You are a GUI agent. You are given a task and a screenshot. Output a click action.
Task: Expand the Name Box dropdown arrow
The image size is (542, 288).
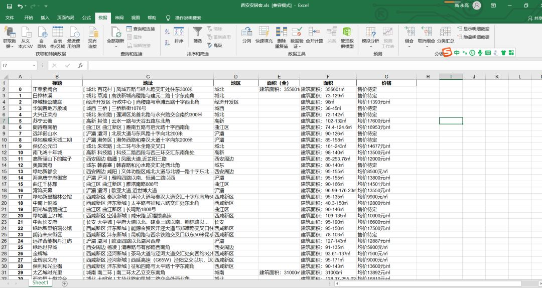click(x=34, y=65)
